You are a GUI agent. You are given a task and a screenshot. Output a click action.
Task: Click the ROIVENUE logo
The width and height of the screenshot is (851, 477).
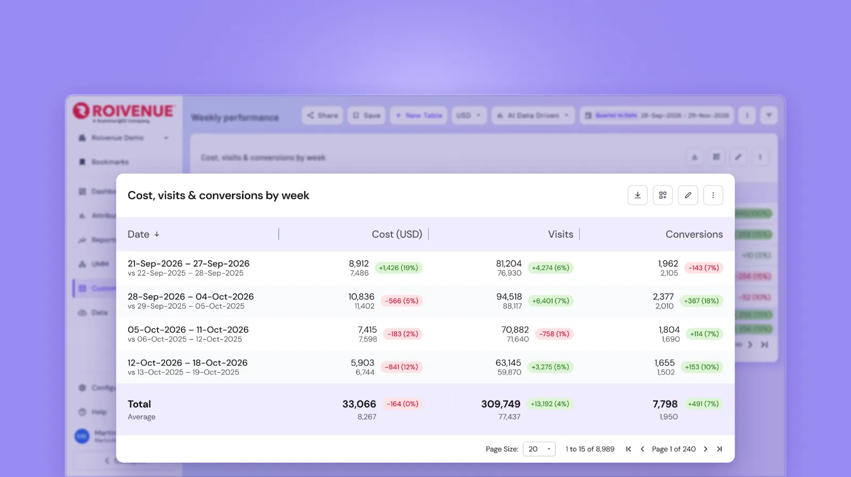(x=123, y=111)
